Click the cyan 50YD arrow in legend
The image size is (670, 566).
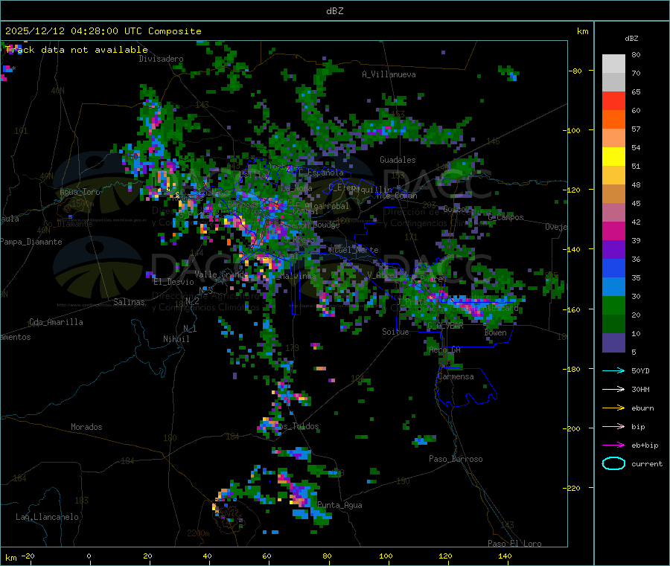pos(613,370)
